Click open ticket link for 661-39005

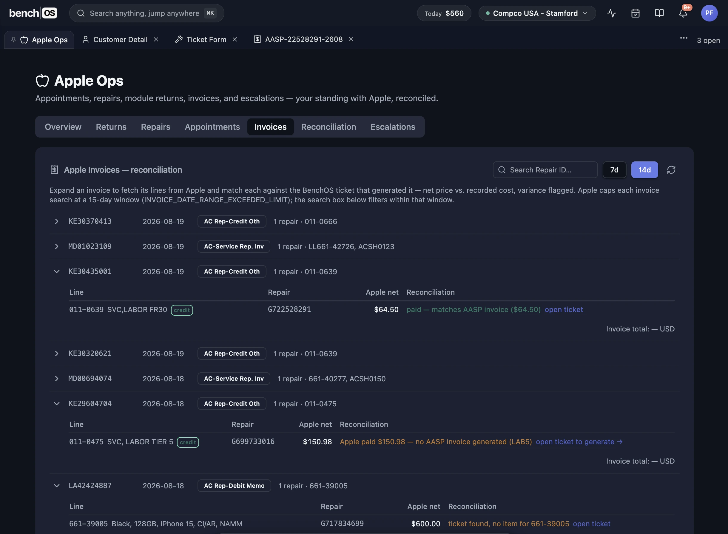[x=592, y=524]
